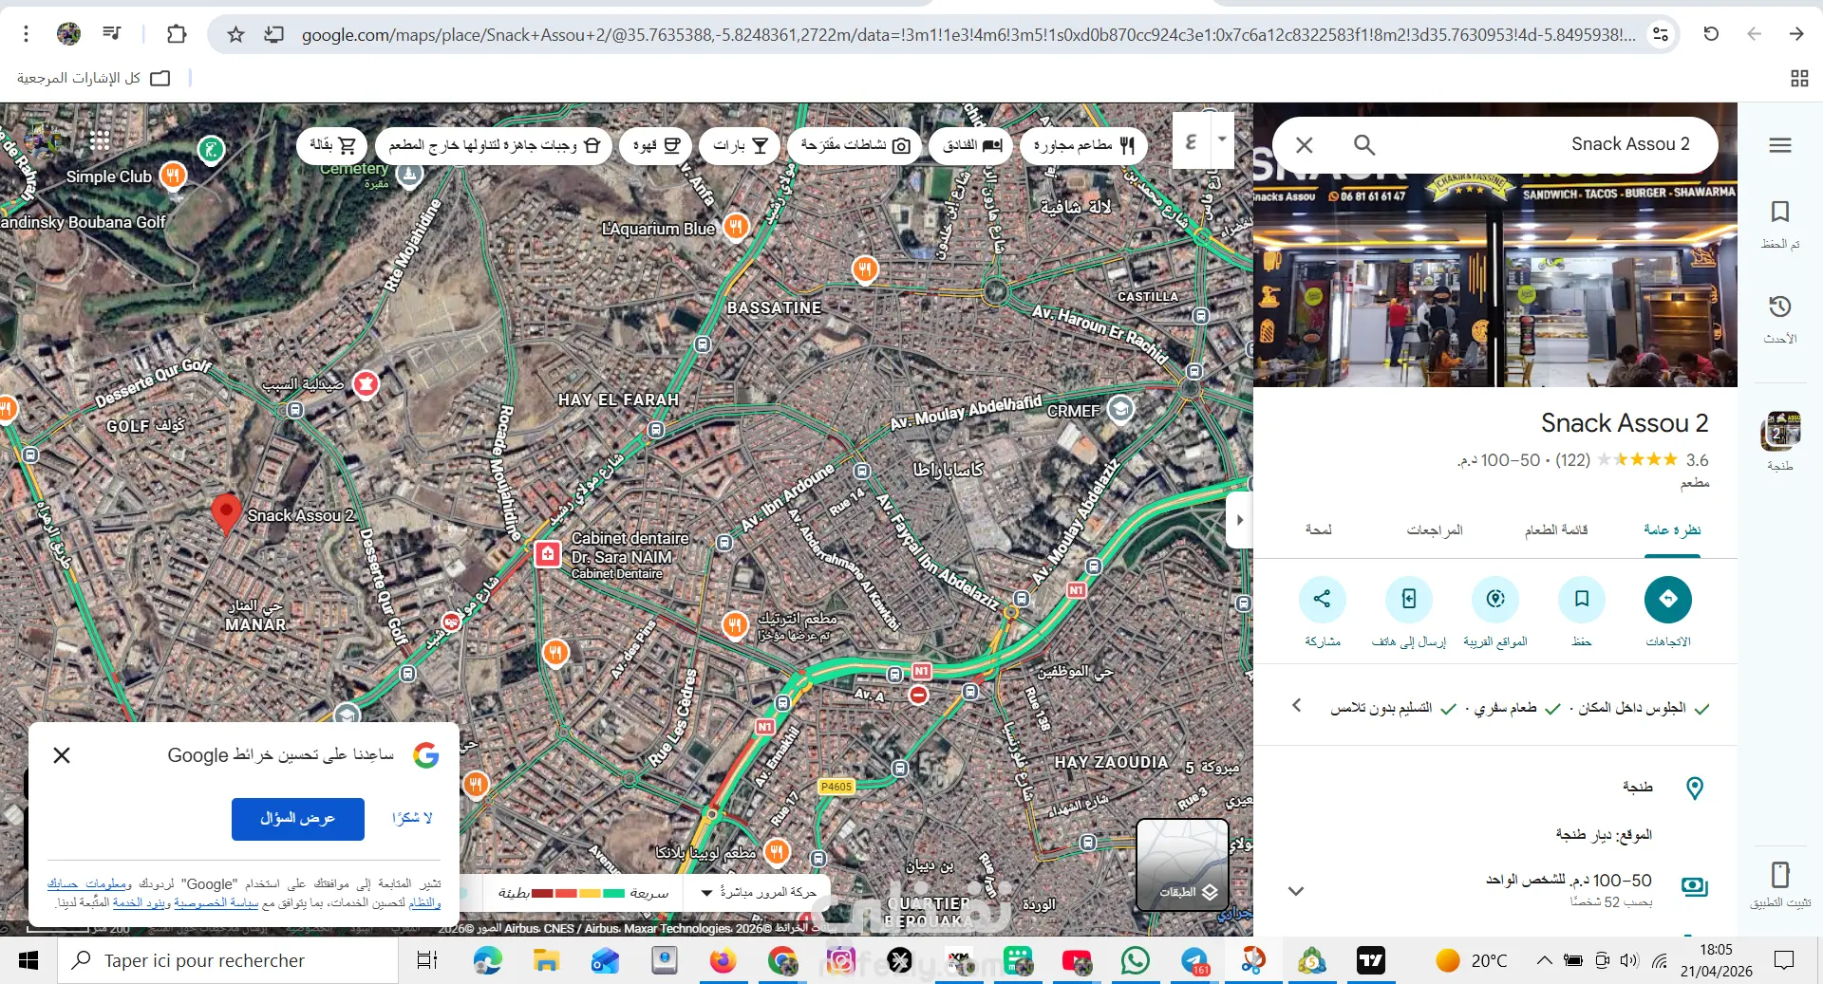
Task: Open the Layers (الطبقات) map thumbnail
Action: click(x=1183, y=864)
